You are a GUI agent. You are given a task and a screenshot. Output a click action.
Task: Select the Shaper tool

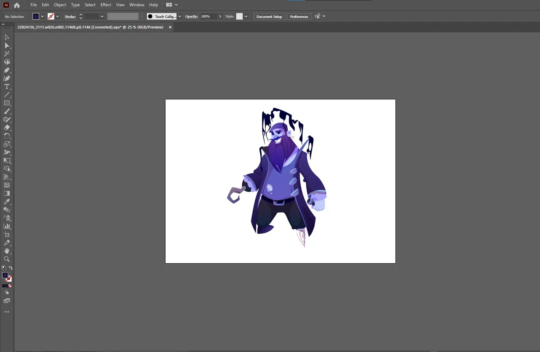pos(7,119)
